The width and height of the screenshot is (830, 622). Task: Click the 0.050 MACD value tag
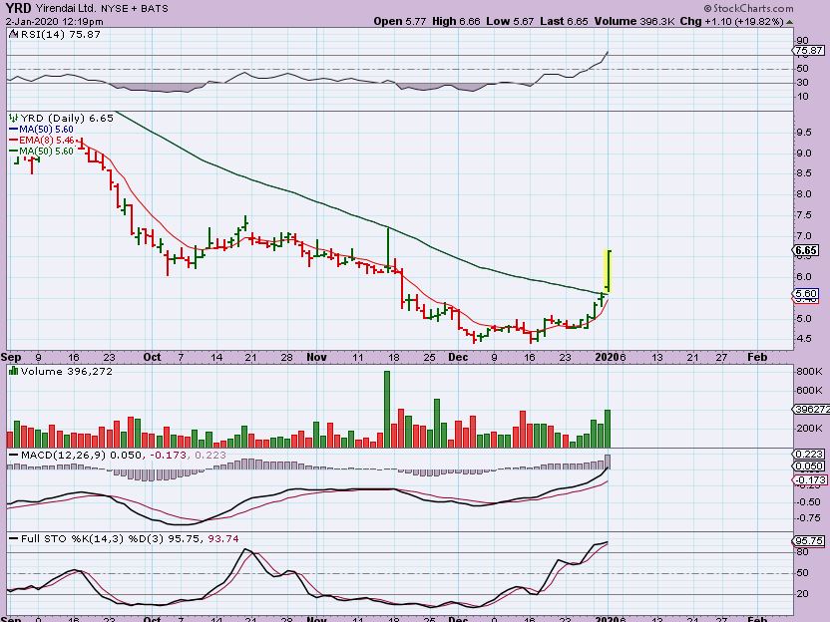tap(809, 466)
